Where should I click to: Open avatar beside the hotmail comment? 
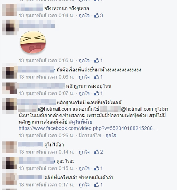coord(9,106)
